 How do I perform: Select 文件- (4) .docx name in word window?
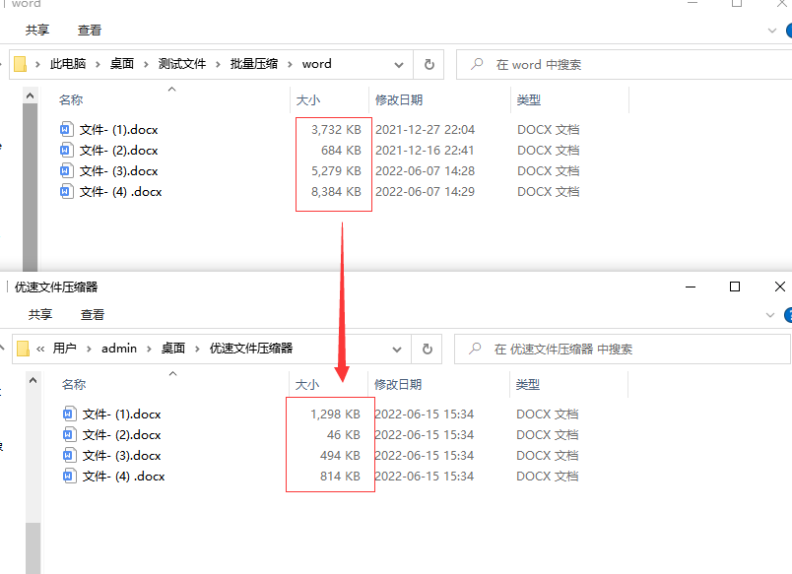point(121,192)
